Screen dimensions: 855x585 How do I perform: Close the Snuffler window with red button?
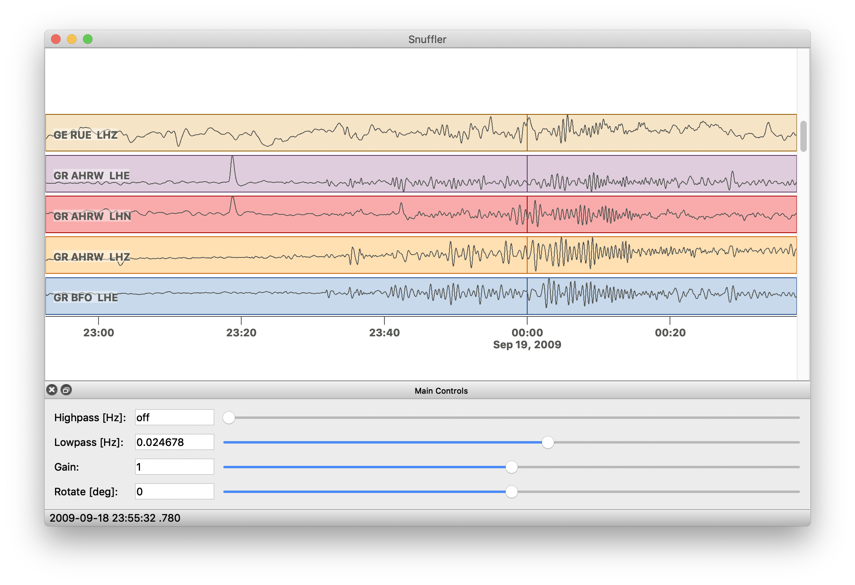click(x=56, y=39)
